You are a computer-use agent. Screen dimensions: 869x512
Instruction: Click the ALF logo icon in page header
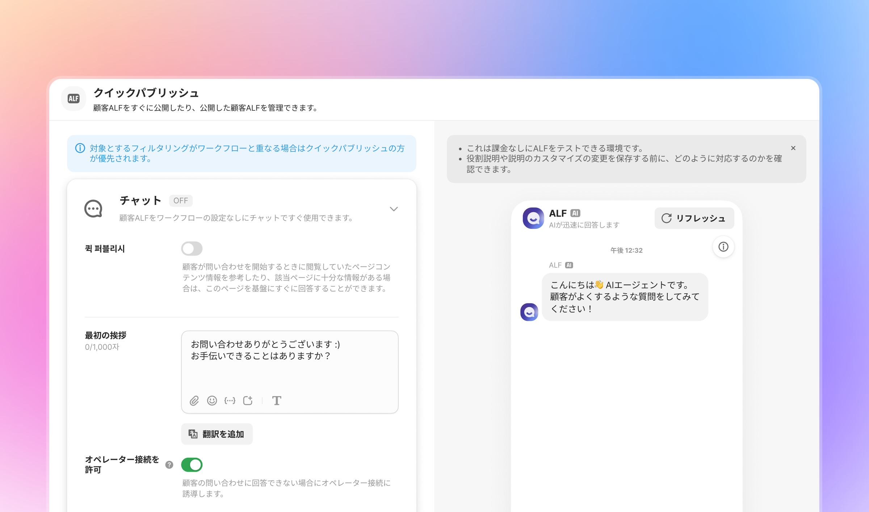(x=74, y=98)
